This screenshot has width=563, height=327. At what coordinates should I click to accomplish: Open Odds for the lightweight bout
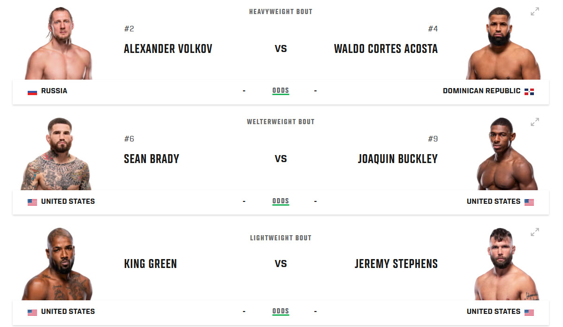tap(281, 312)
